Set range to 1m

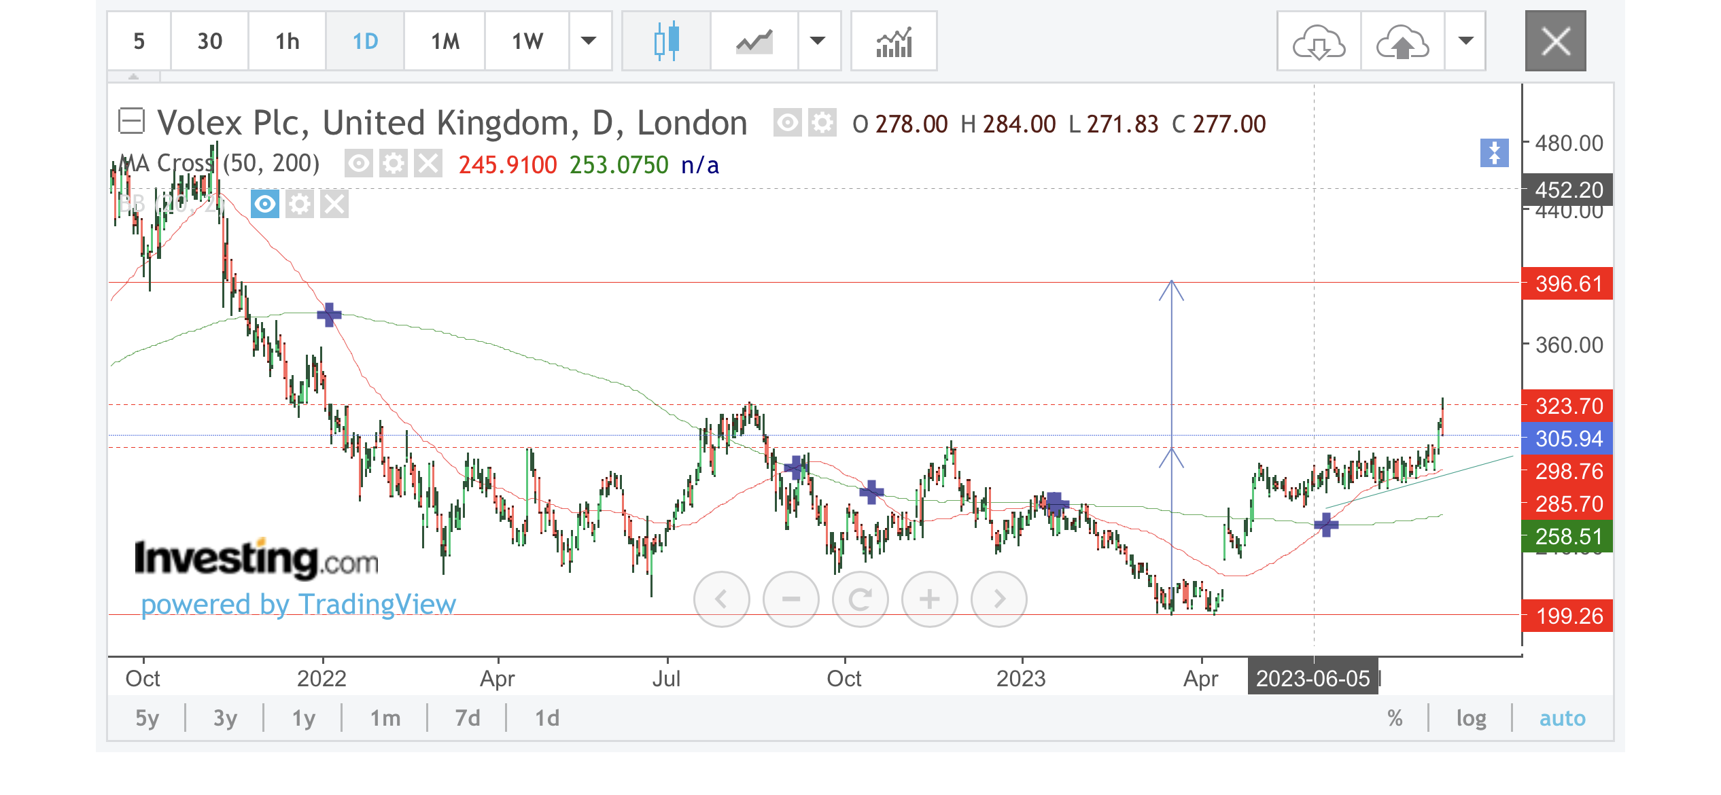(x=385, y=718)
